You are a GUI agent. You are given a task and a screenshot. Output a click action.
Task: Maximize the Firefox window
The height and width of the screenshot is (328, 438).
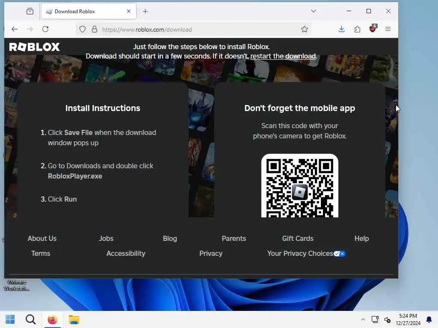coord(369,11)
